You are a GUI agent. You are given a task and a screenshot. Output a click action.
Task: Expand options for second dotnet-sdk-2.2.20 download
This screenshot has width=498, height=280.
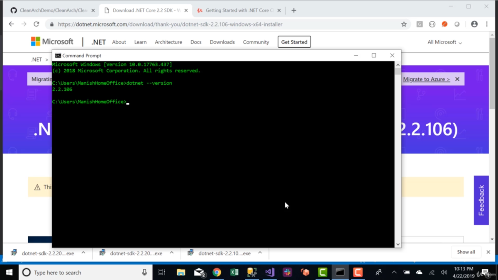pyautogui.click(x=172, y=253)
